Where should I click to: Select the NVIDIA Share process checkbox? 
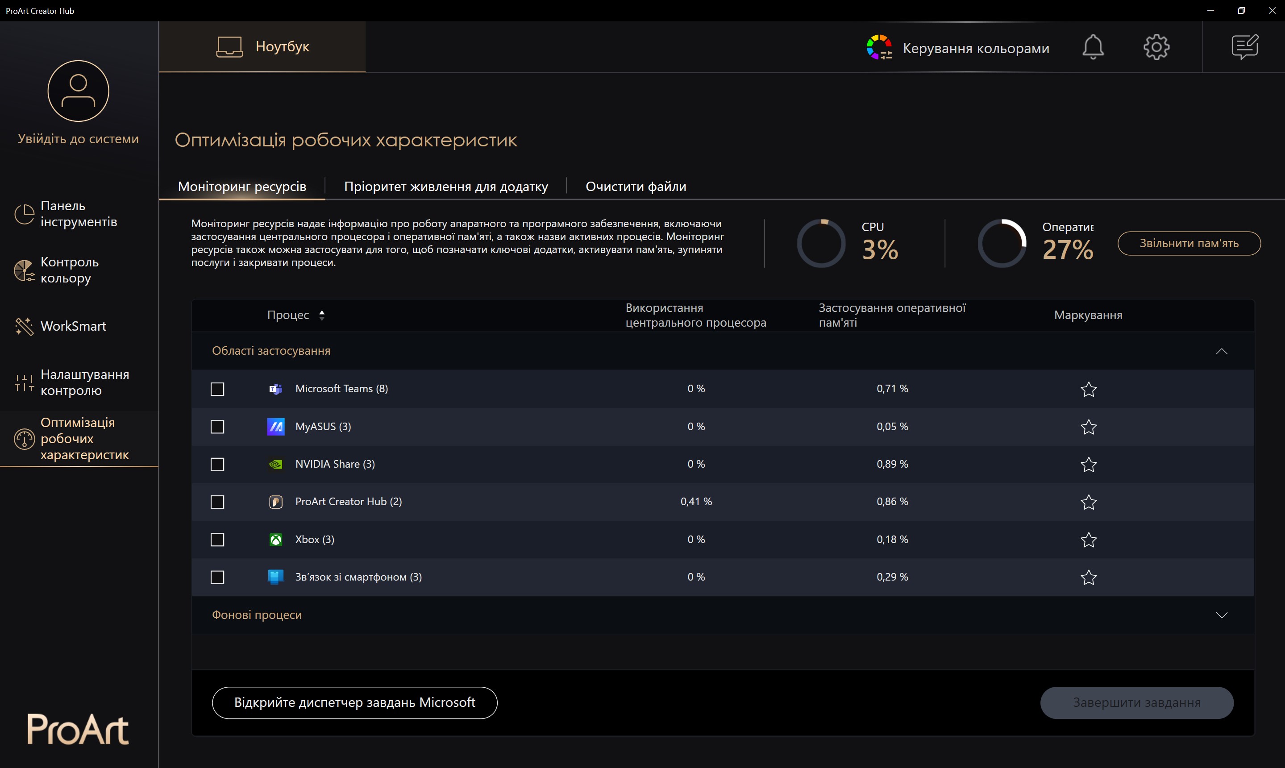[217, 464]
